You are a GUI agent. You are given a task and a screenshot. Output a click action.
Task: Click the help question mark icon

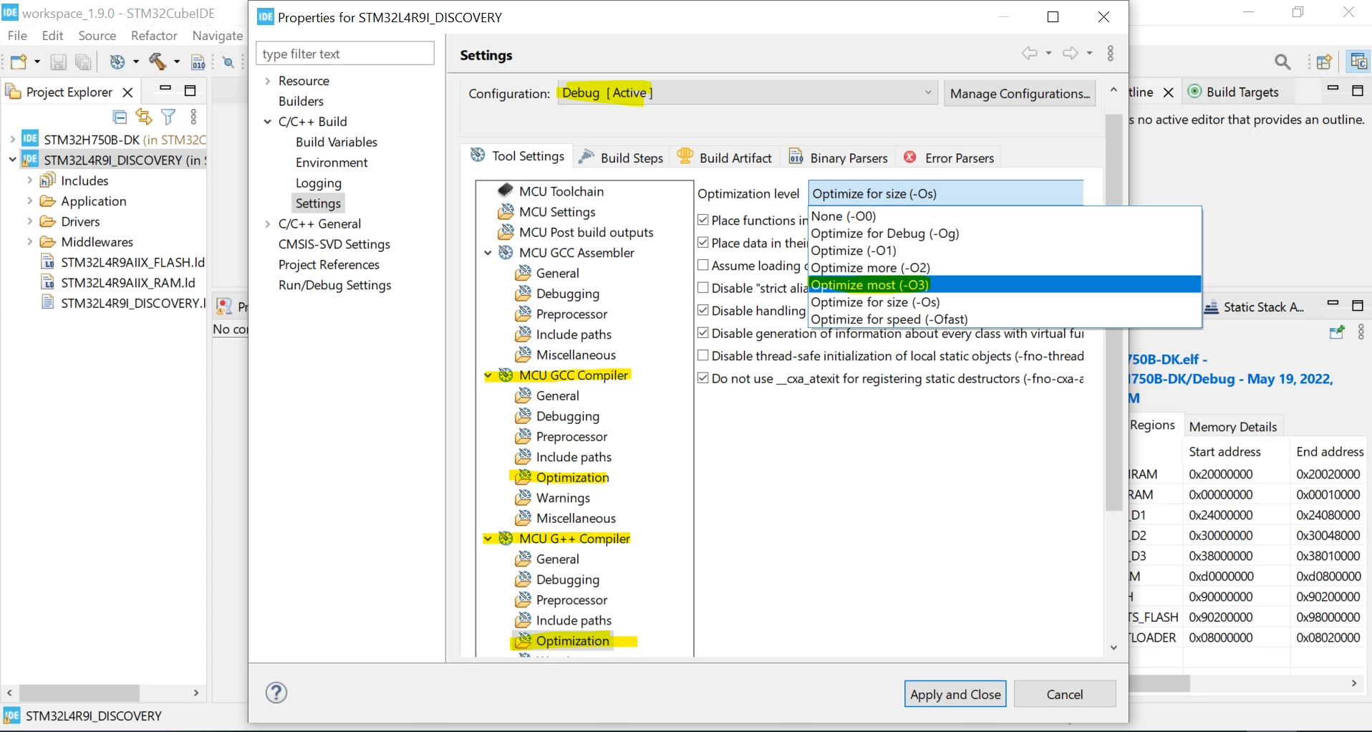(x=276, y=693)
